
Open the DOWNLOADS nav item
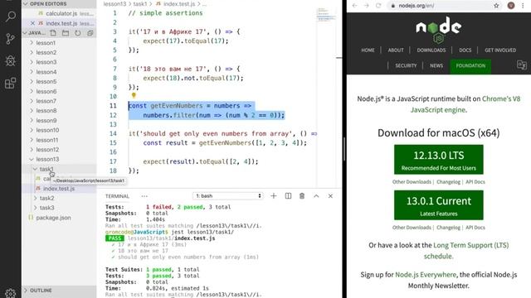tap(431, 50)
